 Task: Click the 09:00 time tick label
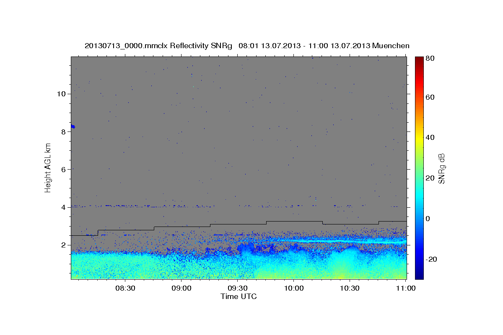(x=182, y=288)
